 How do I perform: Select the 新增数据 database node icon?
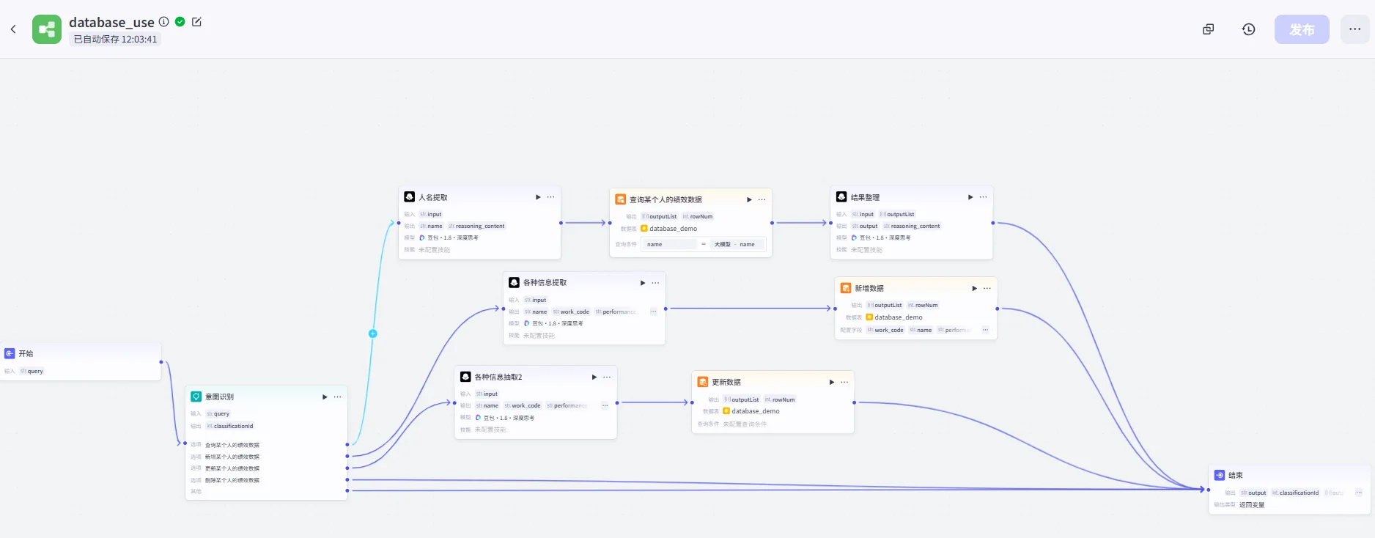(846, 288)
